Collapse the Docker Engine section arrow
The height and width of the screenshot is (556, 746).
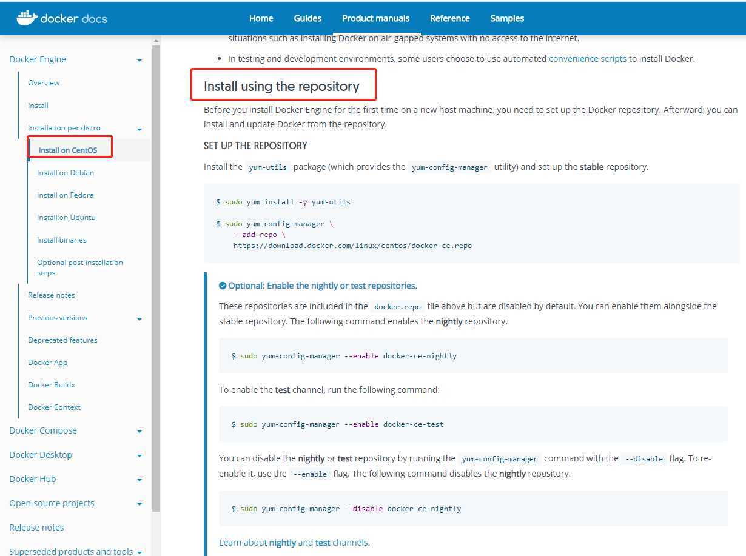click(x=139, y=61)
